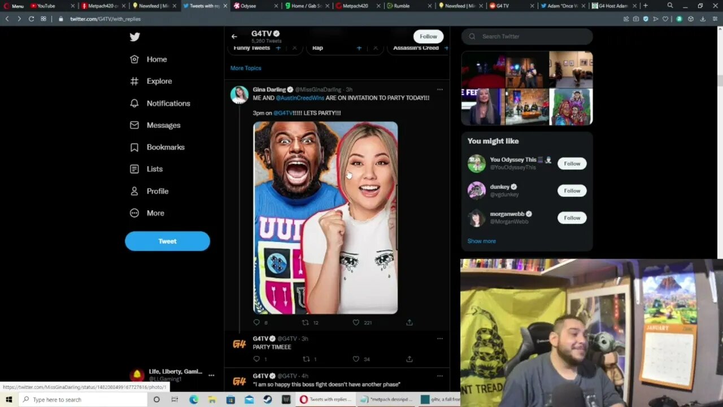Open the More Topics link
This screenshot has width=723, height=407.
pos(246,68)
